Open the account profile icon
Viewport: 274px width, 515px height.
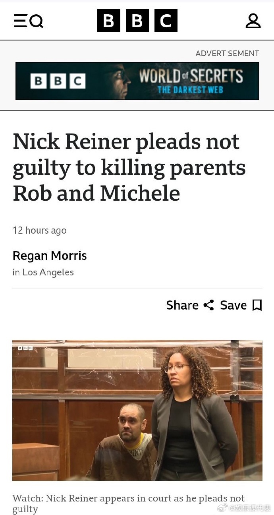point(253,21)
